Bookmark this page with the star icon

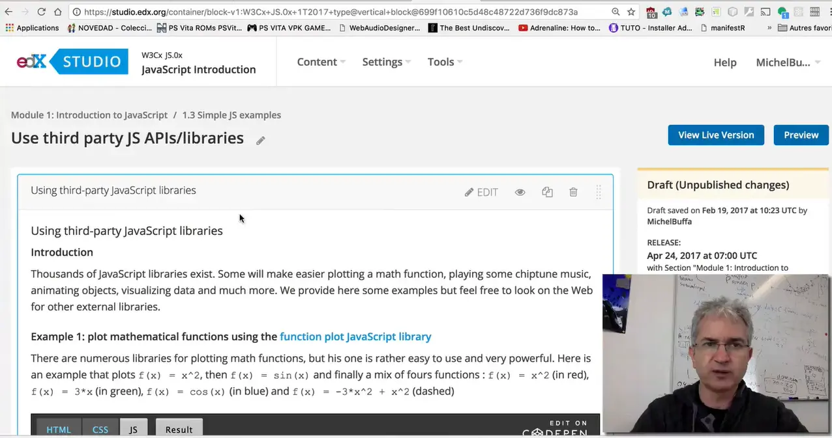pos(631,12)
